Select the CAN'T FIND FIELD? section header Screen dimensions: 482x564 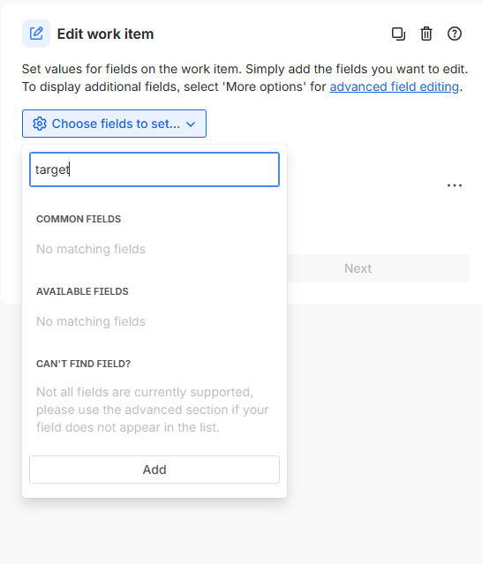84,364
